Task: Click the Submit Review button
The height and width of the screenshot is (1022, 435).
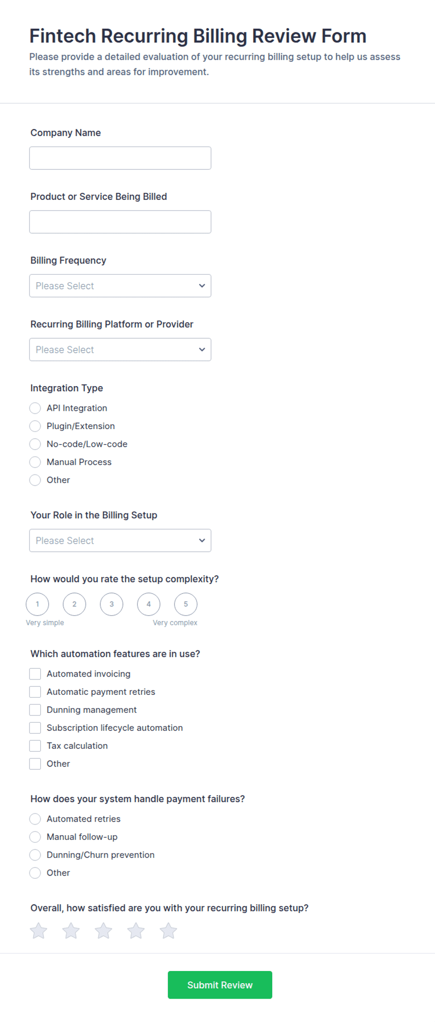Action: pyautogui.click(x=220, y=985)
